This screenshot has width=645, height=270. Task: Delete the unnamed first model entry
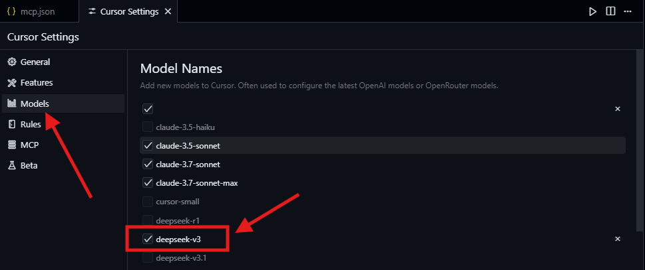(x=617, y=109)
